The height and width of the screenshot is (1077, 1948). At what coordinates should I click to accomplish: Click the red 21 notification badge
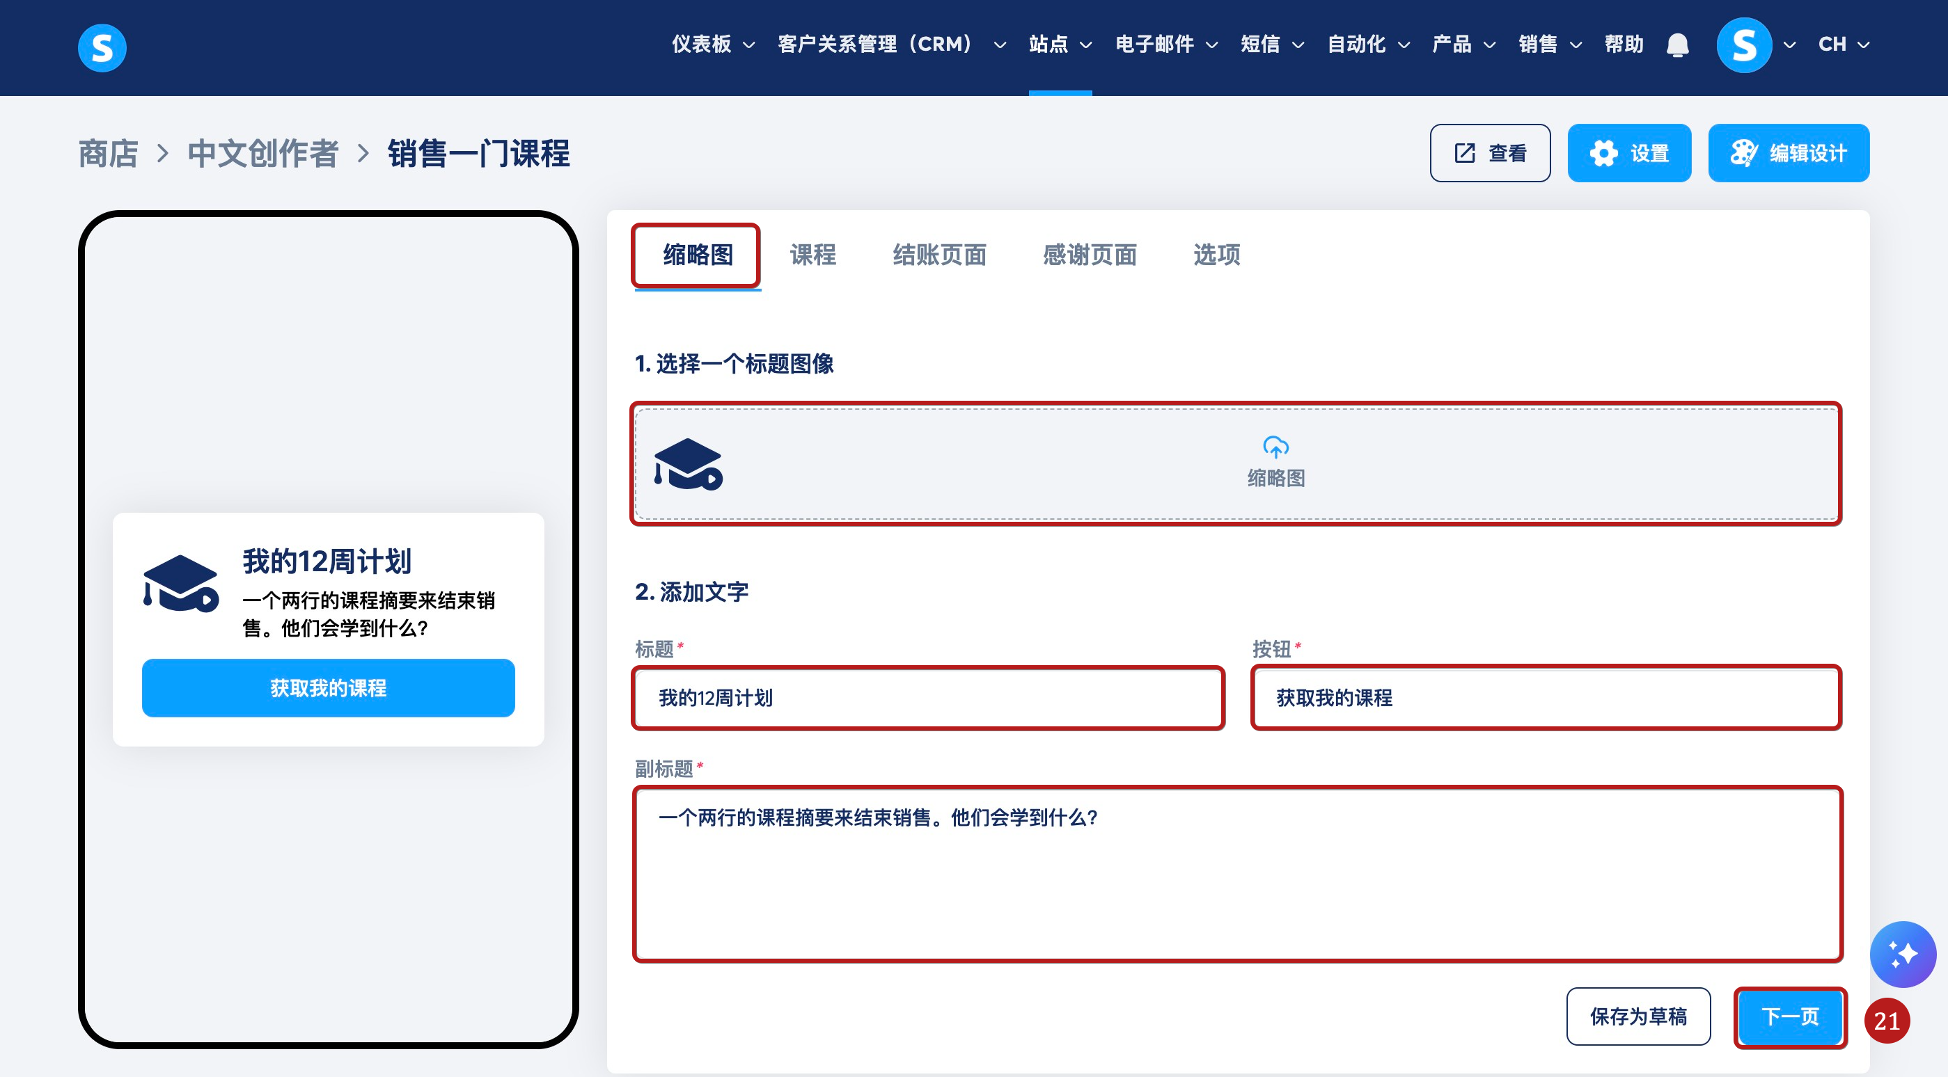(x=1887, y=1021)
